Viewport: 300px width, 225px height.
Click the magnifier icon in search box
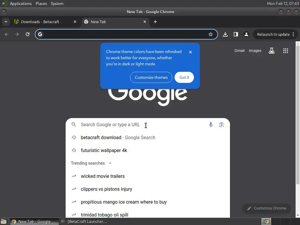click(x=74, y=125)
